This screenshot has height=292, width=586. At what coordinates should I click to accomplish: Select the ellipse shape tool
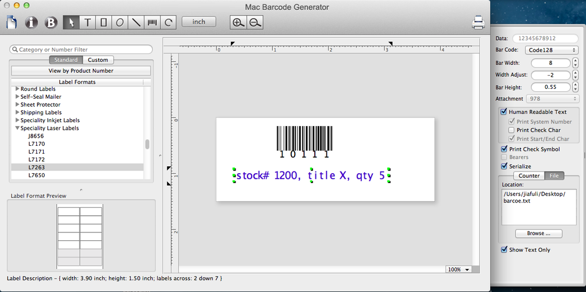pyautogui.click(x=119, y=22)
